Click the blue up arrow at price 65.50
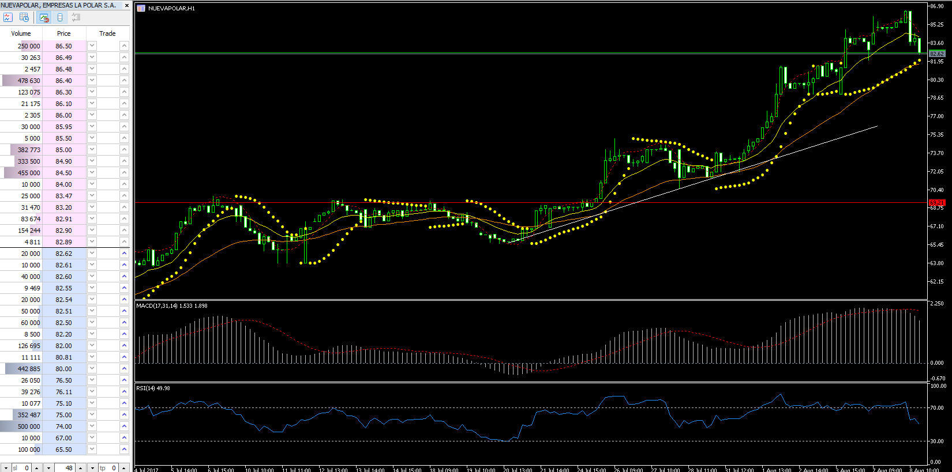952x472 pixels. coord(124,449)
